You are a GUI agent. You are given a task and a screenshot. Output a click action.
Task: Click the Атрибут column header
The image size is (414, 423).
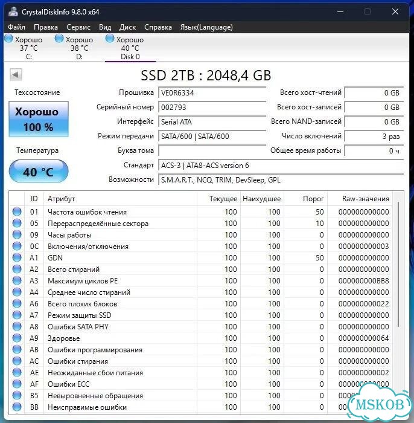click(120, 199)
